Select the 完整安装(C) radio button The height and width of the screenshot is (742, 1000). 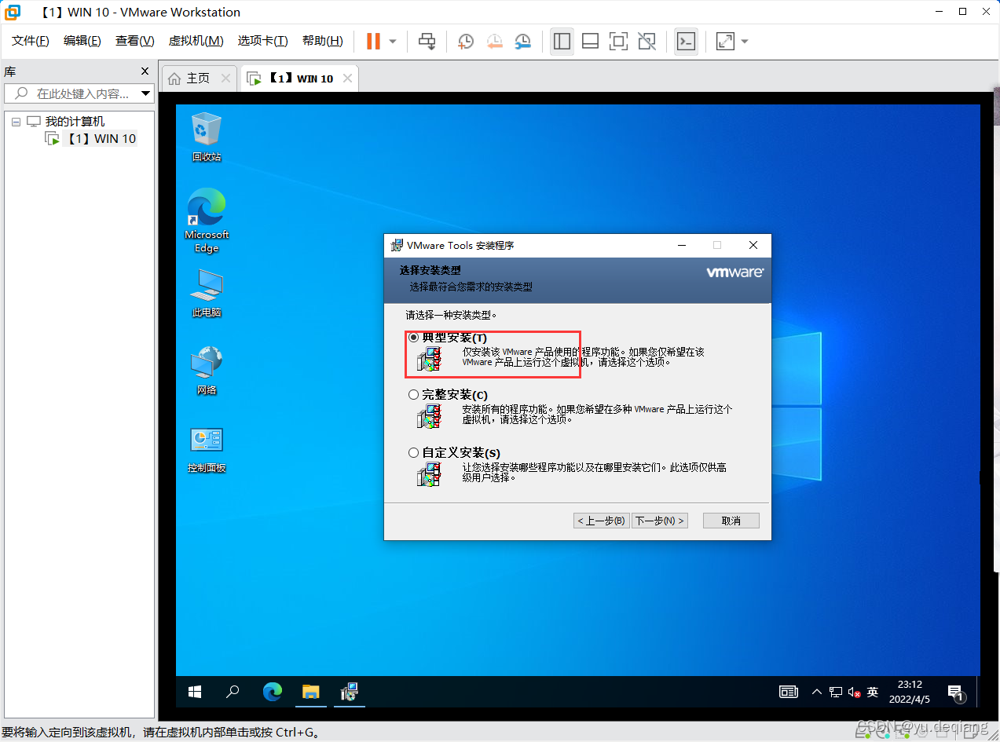[414, 395]
